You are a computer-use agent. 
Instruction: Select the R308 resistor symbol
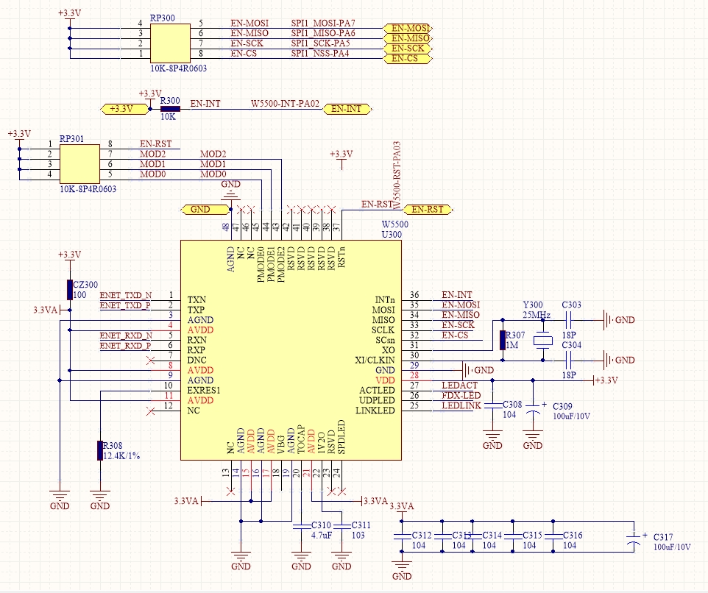click(x=100, y=450)
